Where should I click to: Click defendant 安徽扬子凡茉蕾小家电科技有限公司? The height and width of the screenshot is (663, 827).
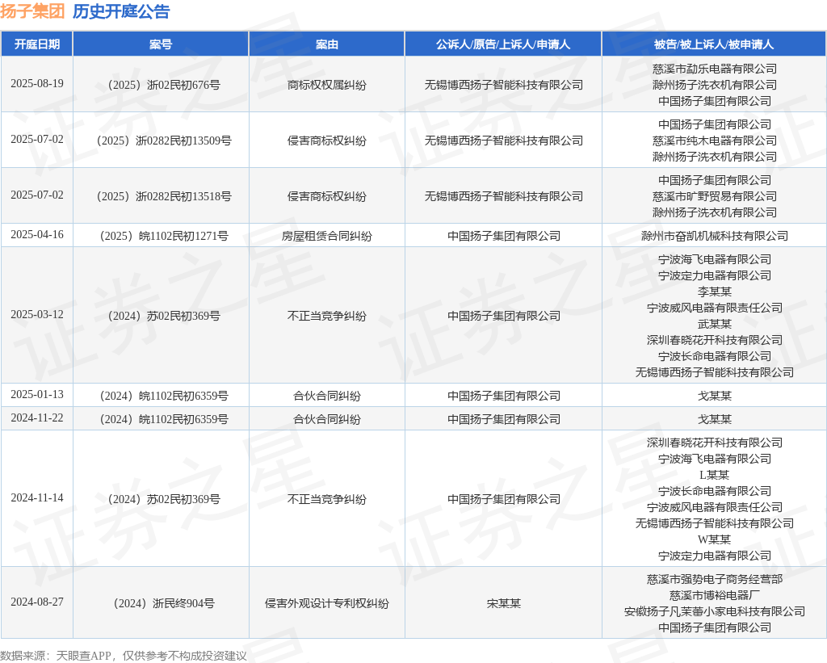[x=715, y=611]
